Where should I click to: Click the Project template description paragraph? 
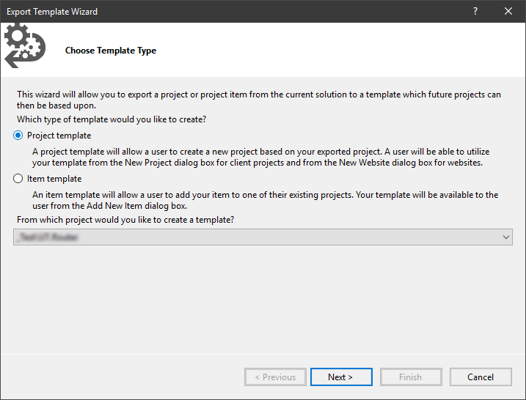coord(257,157)
